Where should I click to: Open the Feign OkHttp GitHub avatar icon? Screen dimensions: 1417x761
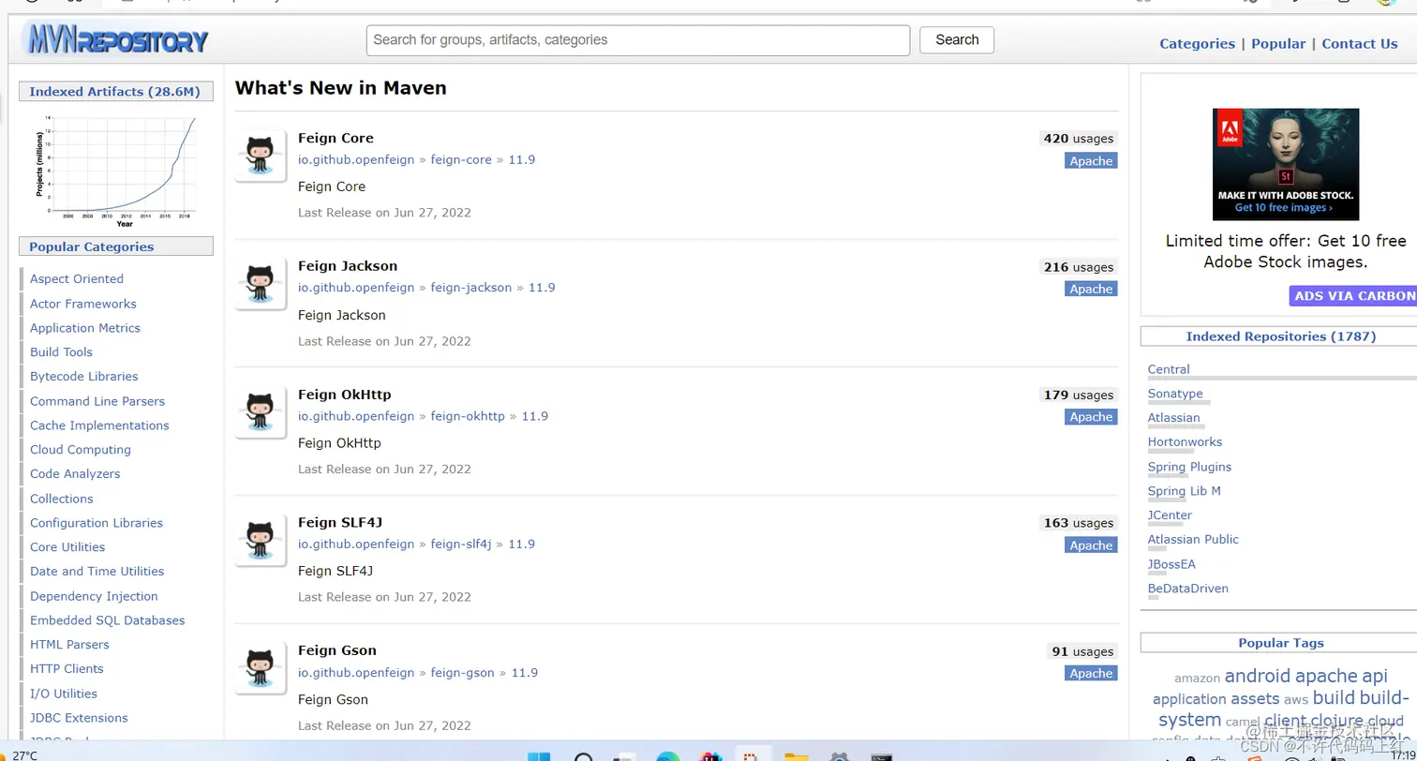coord(260,412)
